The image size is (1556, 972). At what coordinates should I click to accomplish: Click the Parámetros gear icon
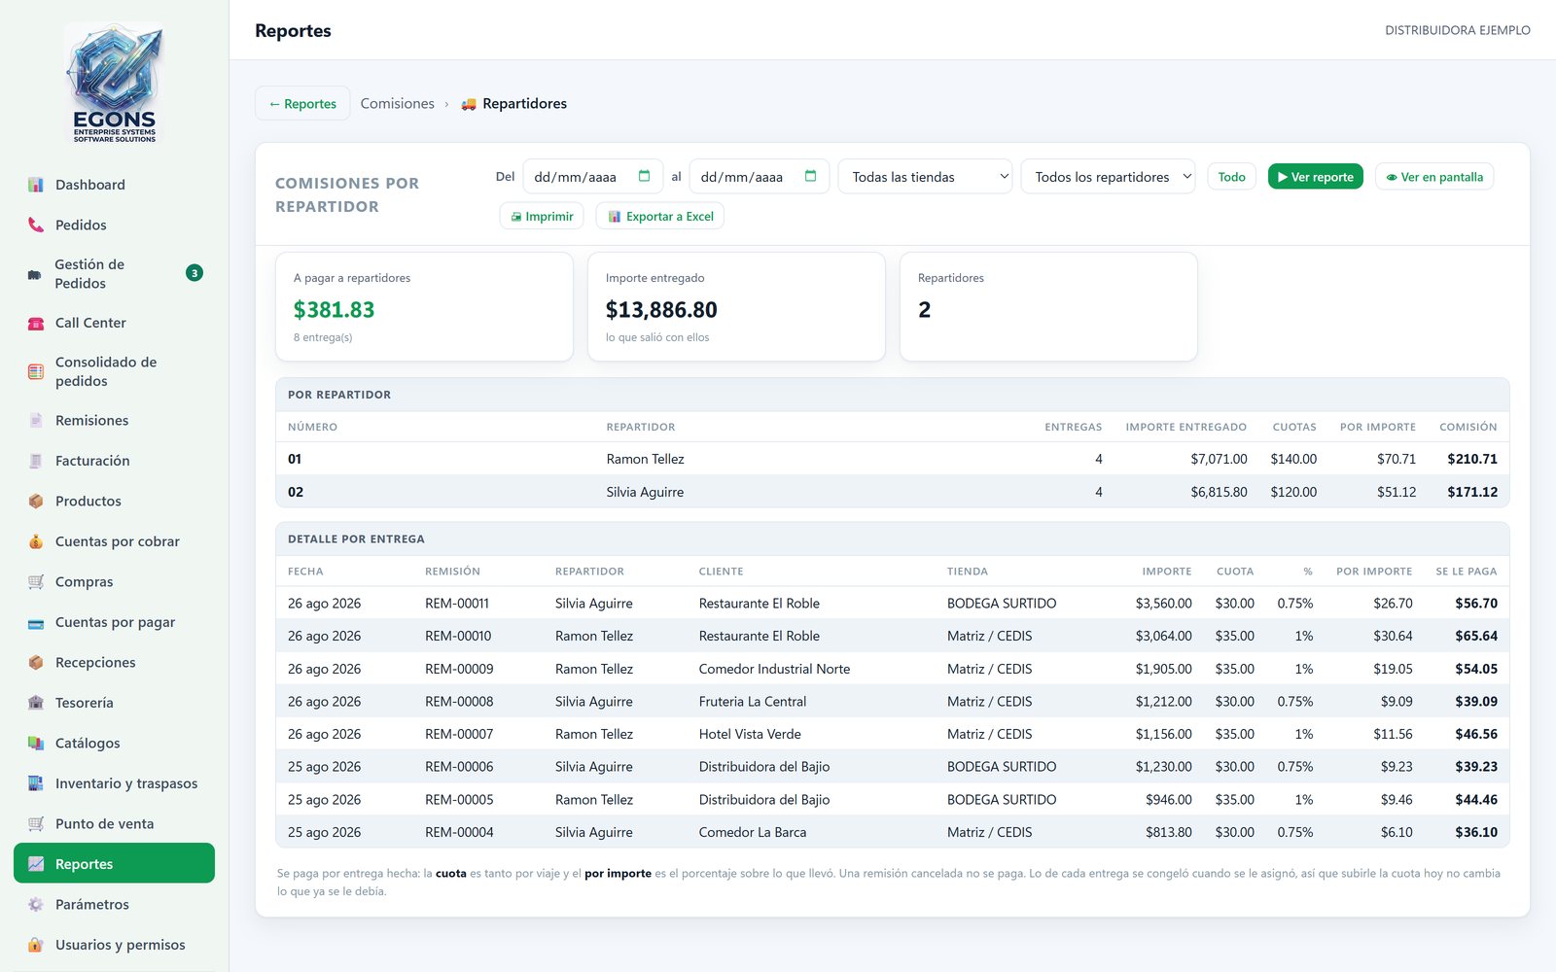coord(36,904)
